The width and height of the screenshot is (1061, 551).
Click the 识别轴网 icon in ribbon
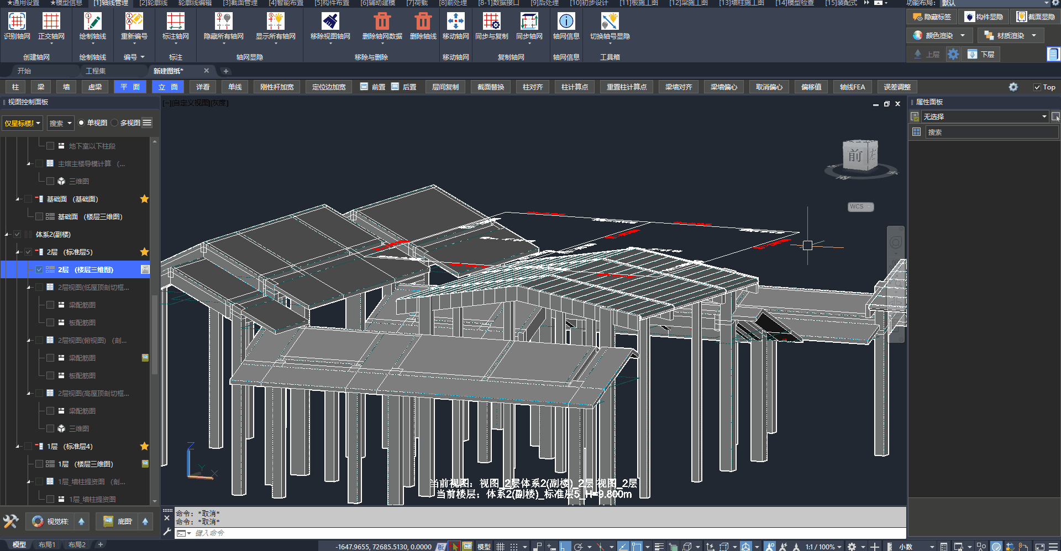click(x=17, y=22)
